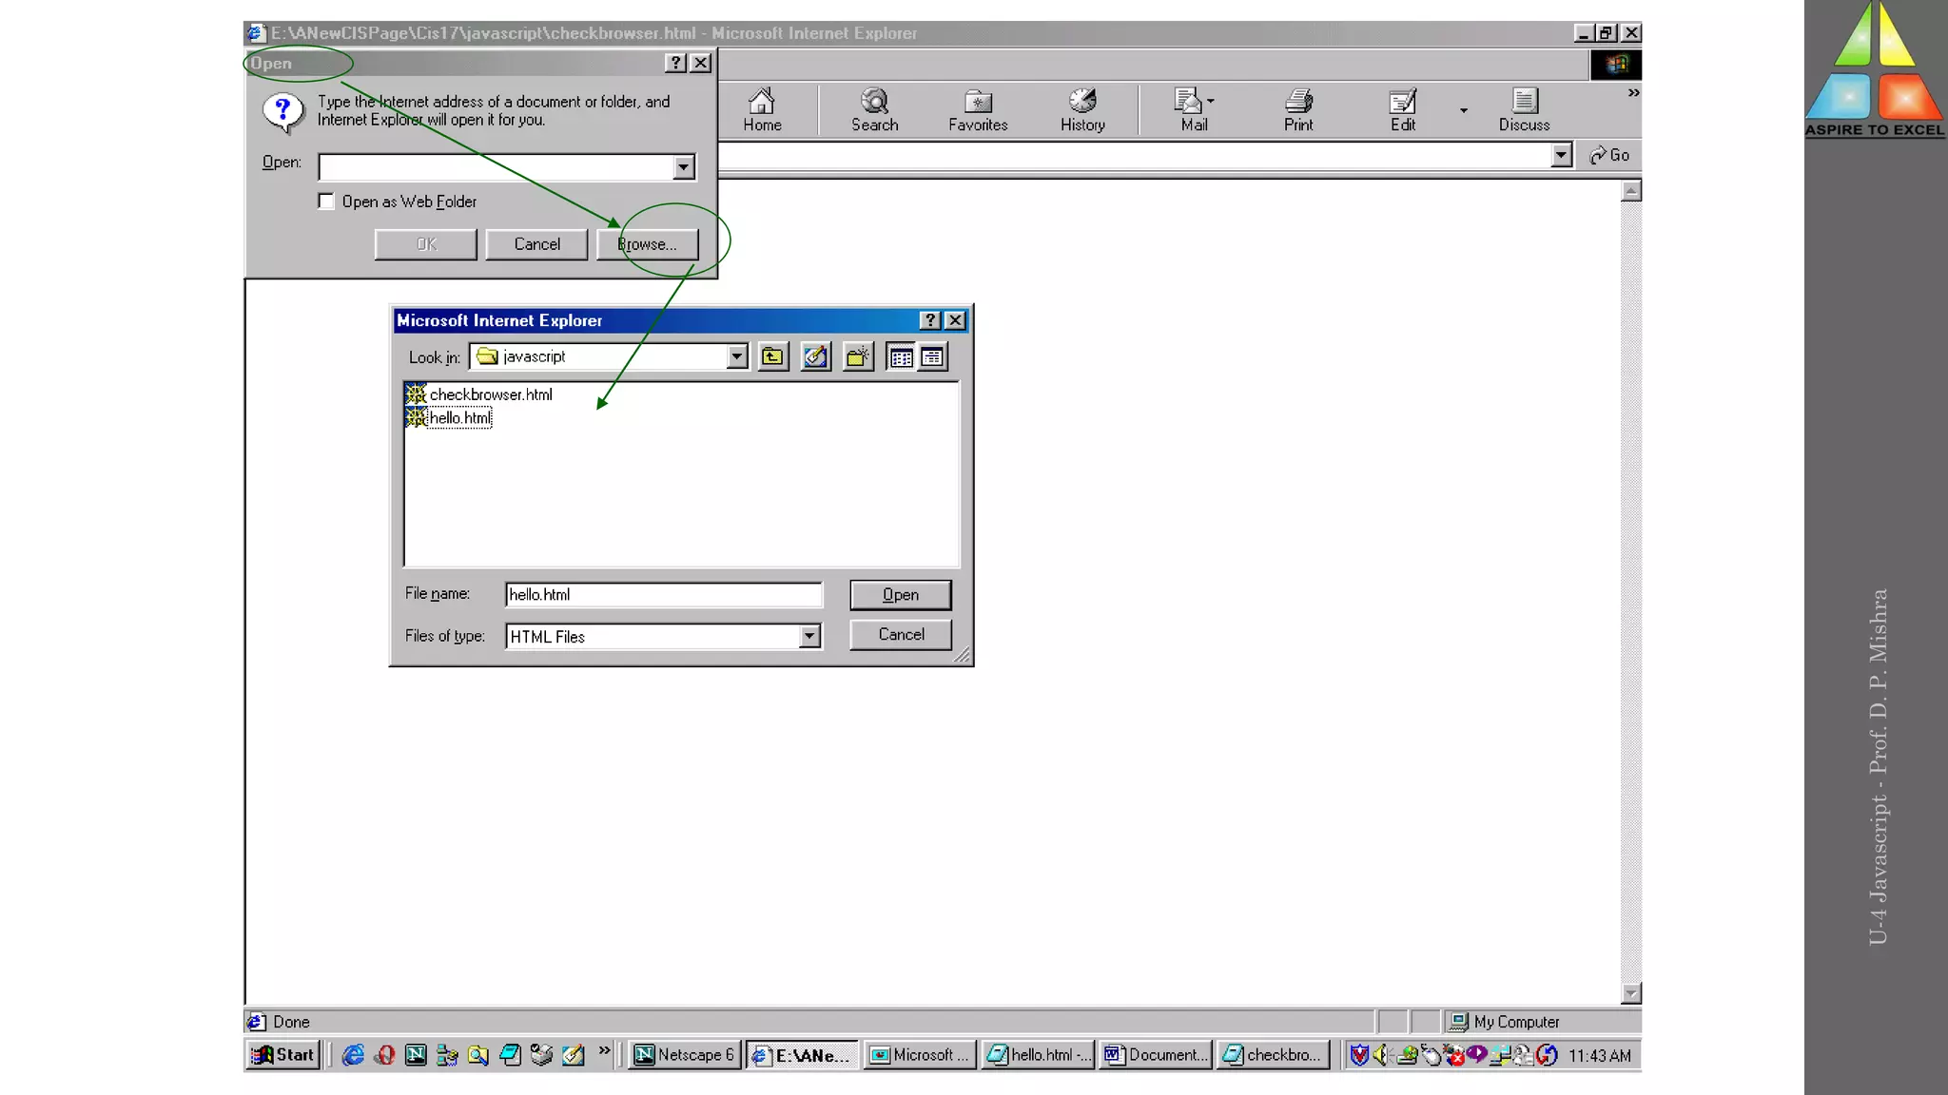Open Favorites from the toolbar
This screenshot has width=1948, height=1095.
click(977, 109)
